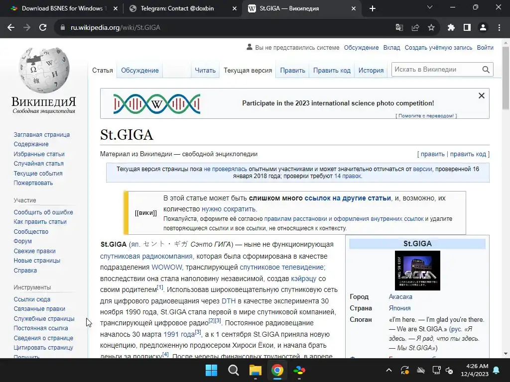Open File Explorer from taskbar
510x382 pixels.
[x=255, y=370]
